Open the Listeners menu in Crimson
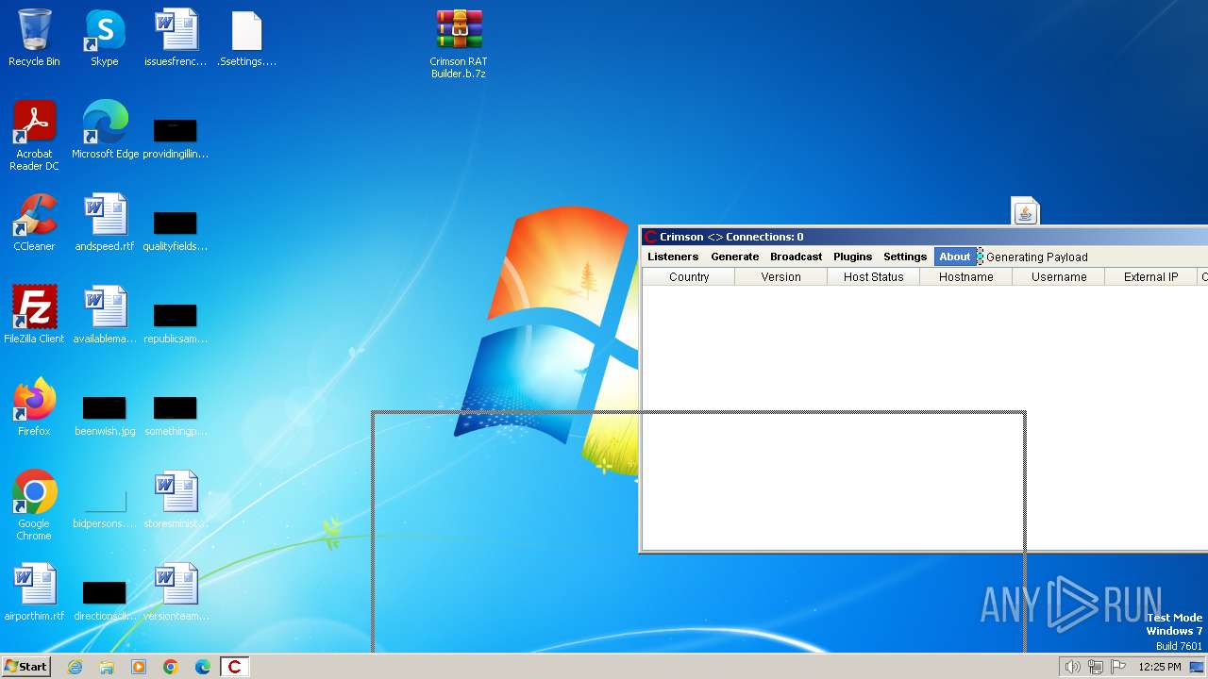 tap(673, 257)
